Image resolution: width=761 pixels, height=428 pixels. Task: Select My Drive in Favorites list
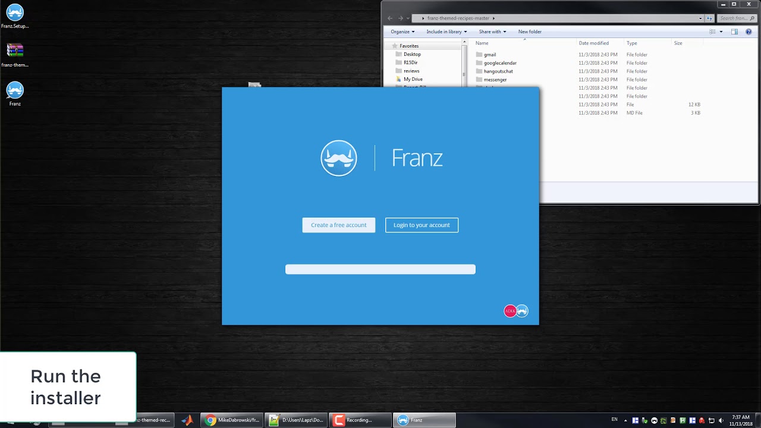(413, 79)
